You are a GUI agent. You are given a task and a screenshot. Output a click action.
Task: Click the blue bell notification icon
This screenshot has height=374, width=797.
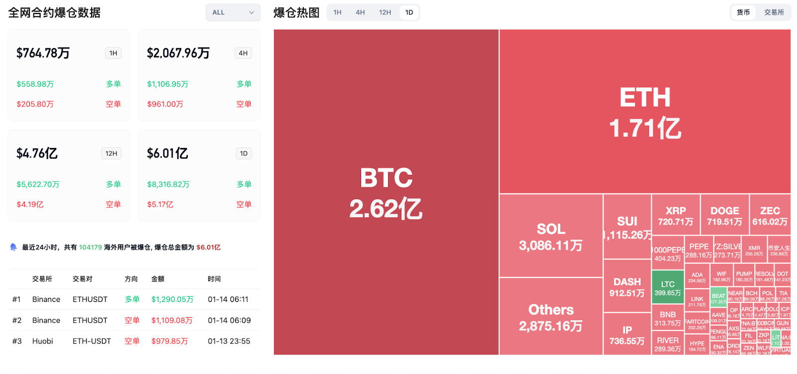tap(13, 247)
